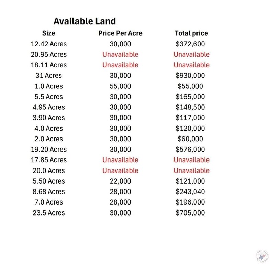Select the 22,000 price per acre value
270x264 pixels.
[120, 181]
